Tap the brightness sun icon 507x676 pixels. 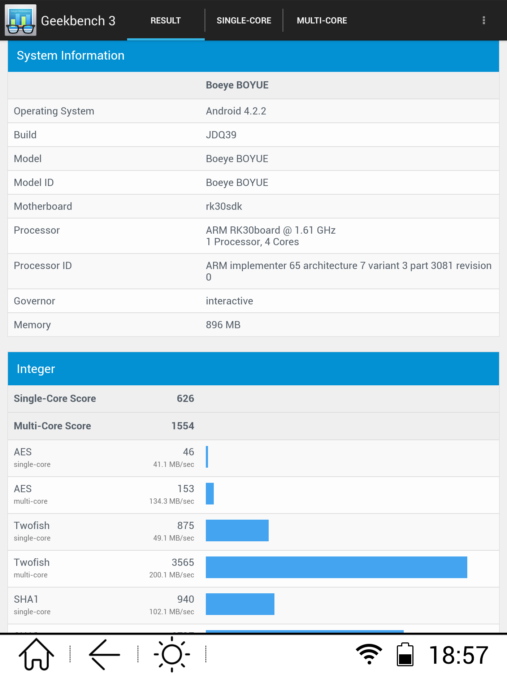[x=172, y=654]
